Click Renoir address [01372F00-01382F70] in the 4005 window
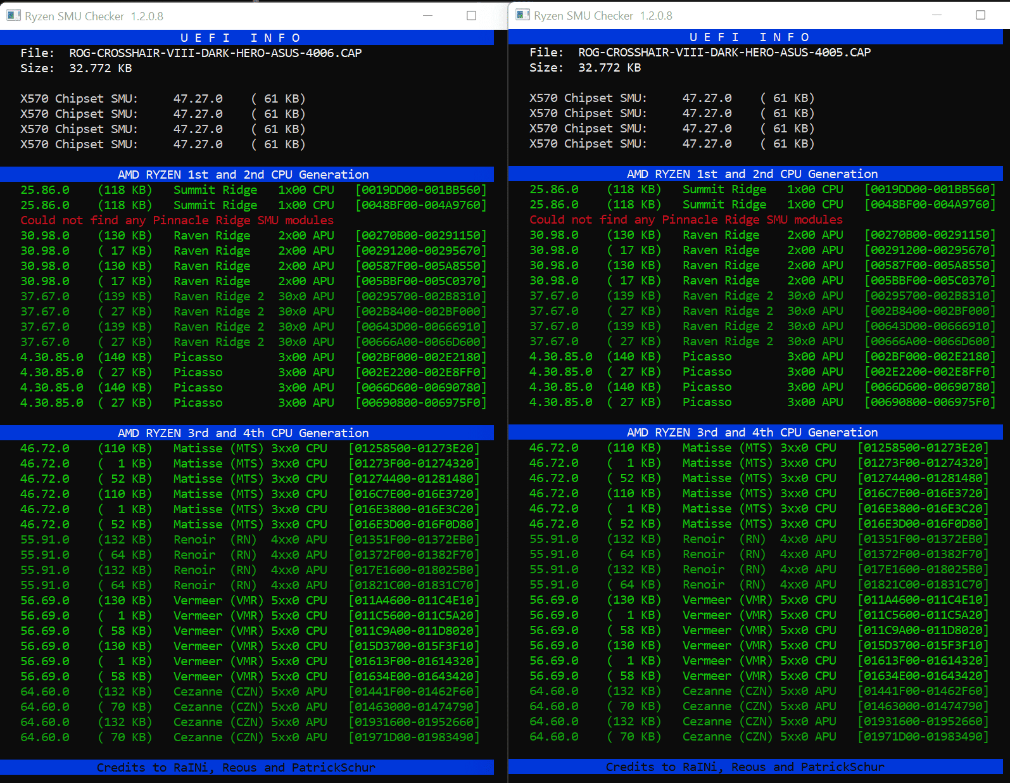1010x783 pixels. point(923,554)
